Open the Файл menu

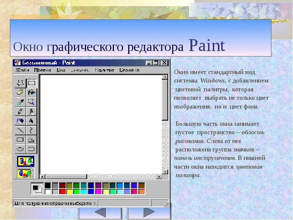coord(22,70)
